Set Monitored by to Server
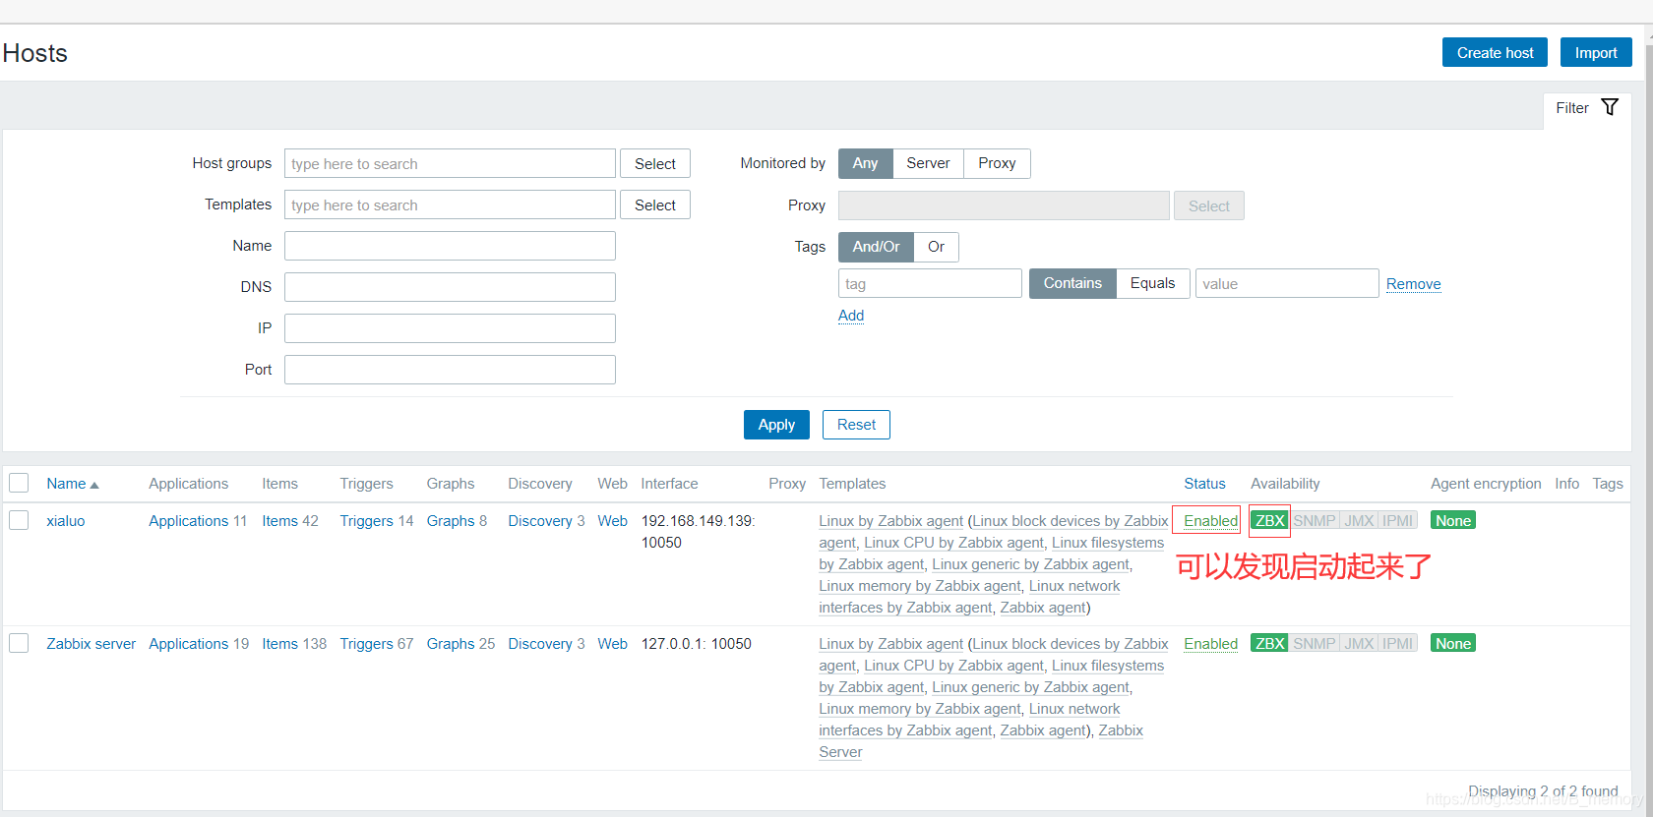 pos(928,163)
